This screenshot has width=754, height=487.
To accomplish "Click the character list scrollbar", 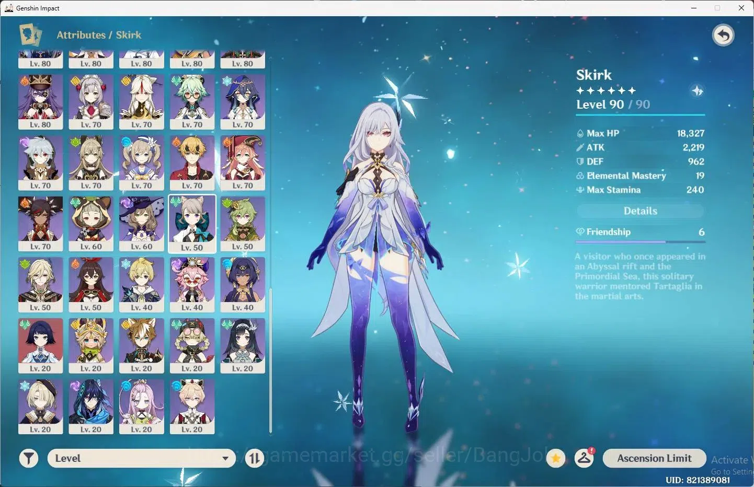I will click(x=270, y=361).
